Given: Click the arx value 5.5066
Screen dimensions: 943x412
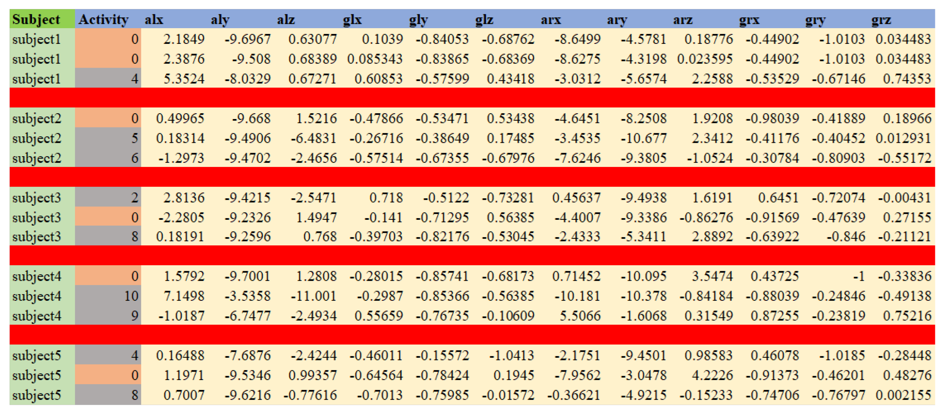Looking at the screenshot, I should pos(580,316).
